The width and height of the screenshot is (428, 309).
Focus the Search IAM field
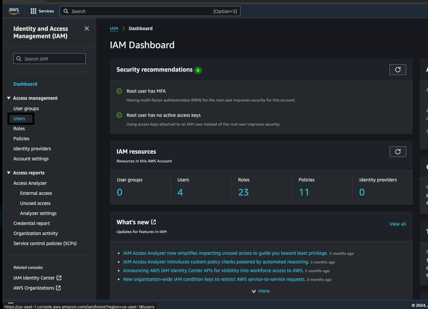(50, 59)
